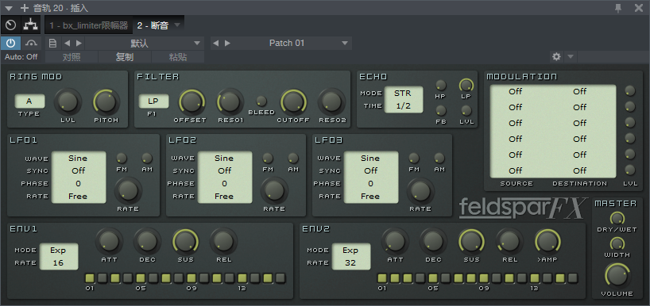This screenshot has width=650, height=306.
Task: Click the 粘贴 paste button
Action: click(x=178, y=57)
